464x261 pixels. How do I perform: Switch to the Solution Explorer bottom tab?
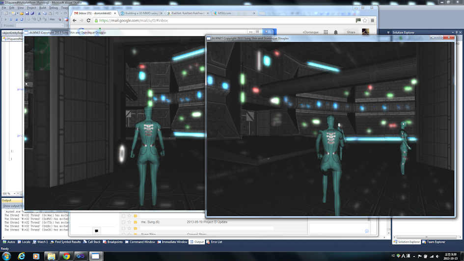pos(407,242)
